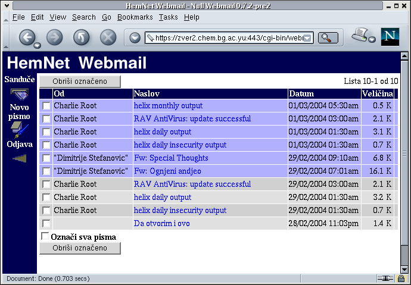Click the browser Forward arrow button
Image resolution: width=411 pixels, height=285 pixels.
(x=54, y=37)
